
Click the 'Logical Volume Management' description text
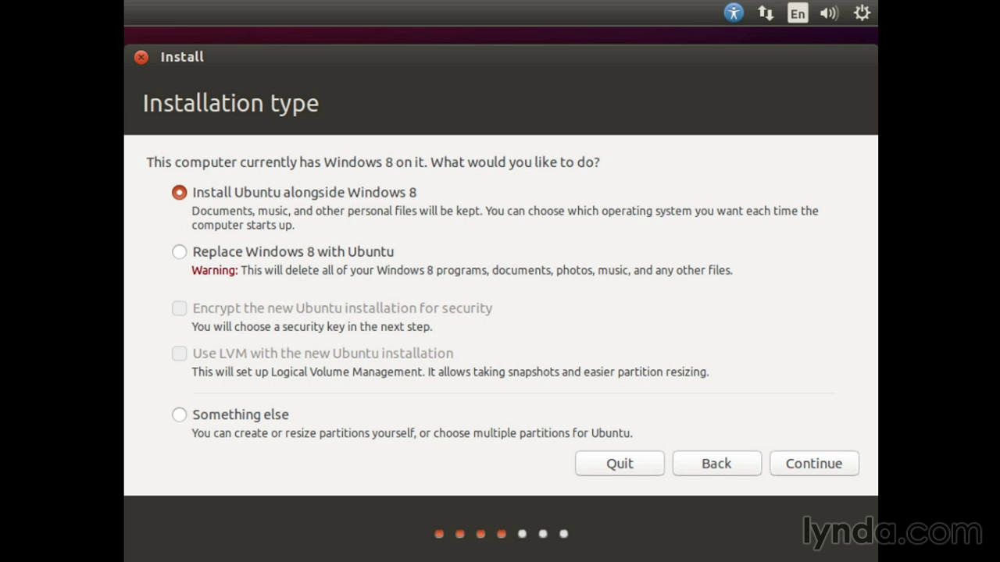tap(450, 372)
